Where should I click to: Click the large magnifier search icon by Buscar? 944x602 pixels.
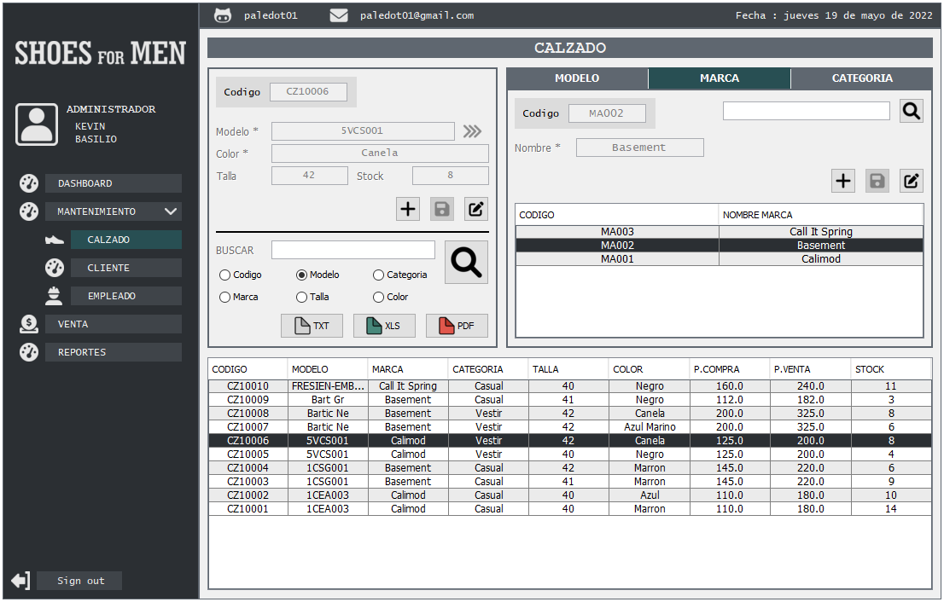pyautogui.click(x=467, y=263)
